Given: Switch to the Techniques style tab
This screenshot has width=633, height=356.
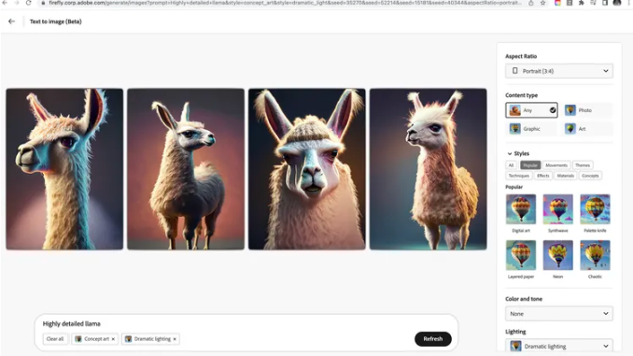Looking at the screenshot, I should click(x=518, y=176).
